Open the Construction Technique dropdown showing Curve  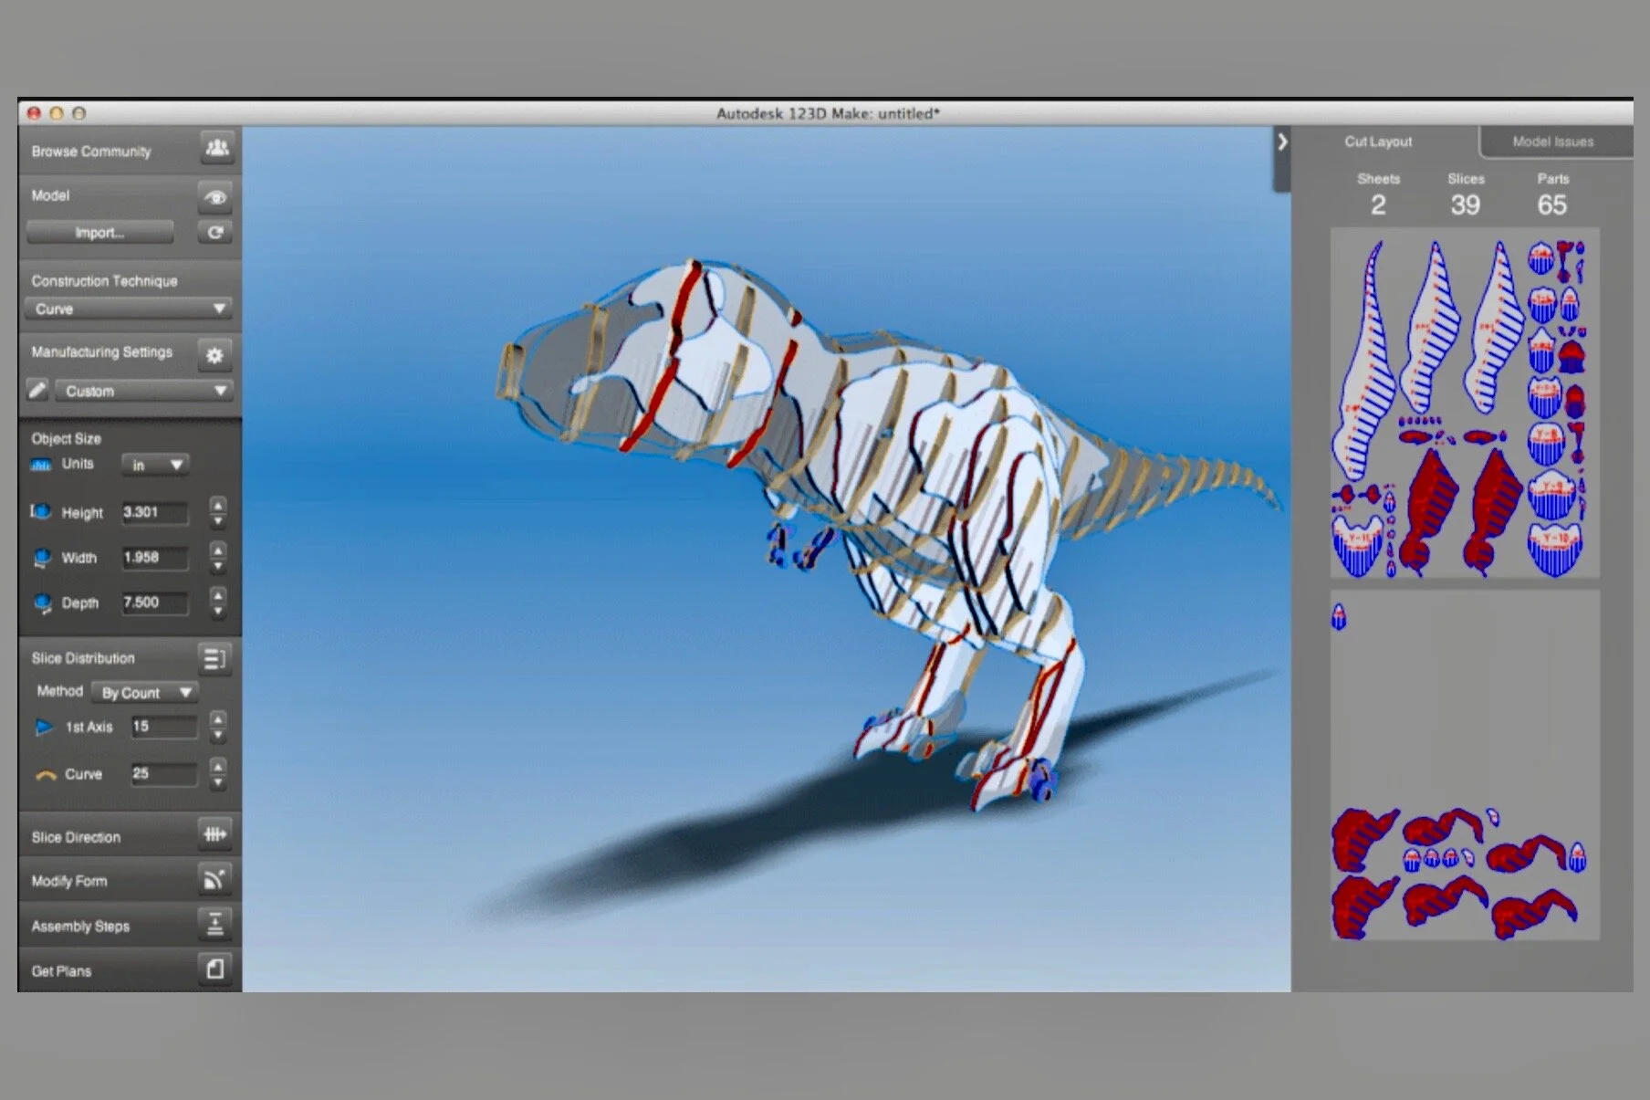131,309
